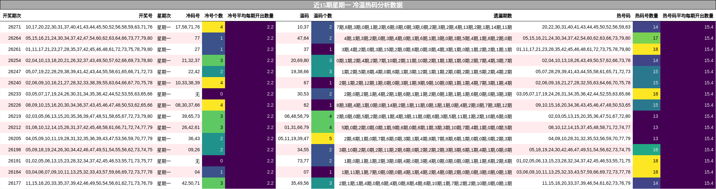Click yellow warm count cell '5' in row 26205
The width and height of the screenshot is (716, 189).
323,138
